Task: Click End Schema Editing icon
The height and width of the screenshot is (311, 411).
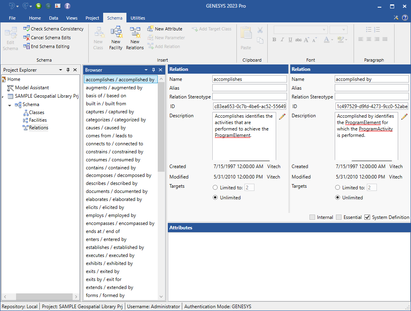Action: click(26, 46)
